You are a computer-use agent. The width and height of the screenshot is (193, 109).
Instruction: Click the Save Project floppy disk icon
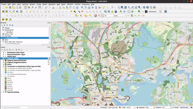point(10,7)
